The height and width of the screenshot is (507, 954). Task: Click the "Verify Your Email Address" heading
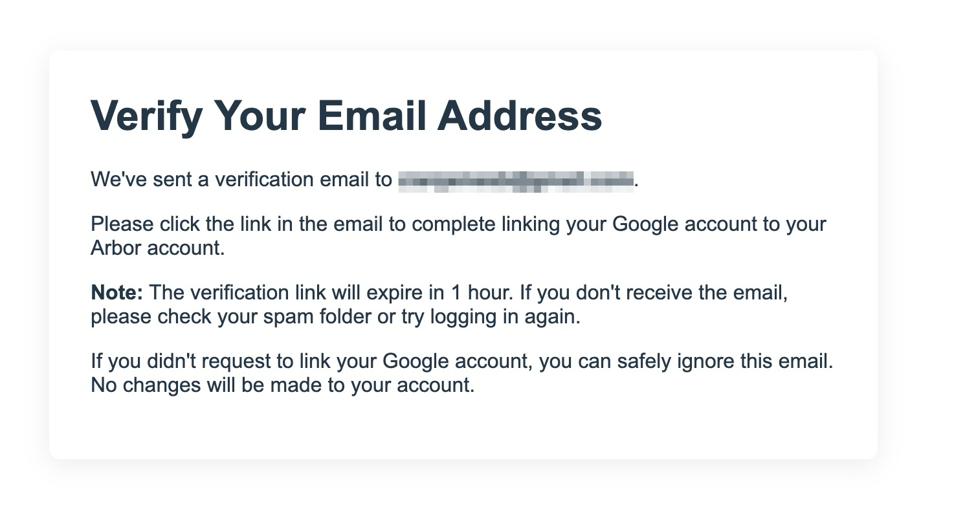click(346, 116)
